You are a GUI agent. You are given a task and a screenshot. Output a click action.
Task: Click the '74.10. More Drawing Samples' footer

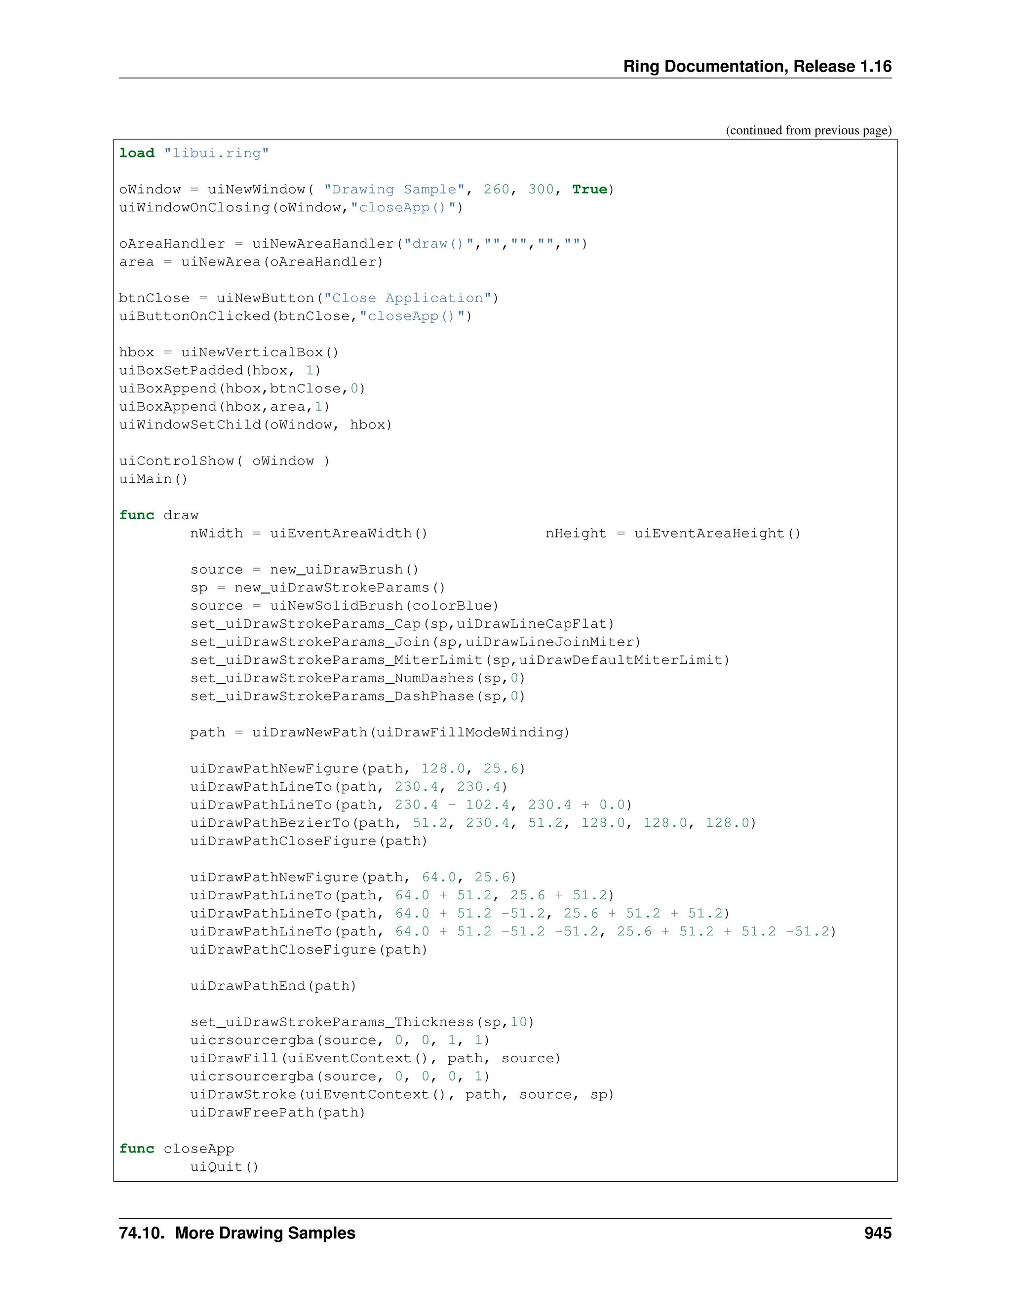[x=237, y=1233]
